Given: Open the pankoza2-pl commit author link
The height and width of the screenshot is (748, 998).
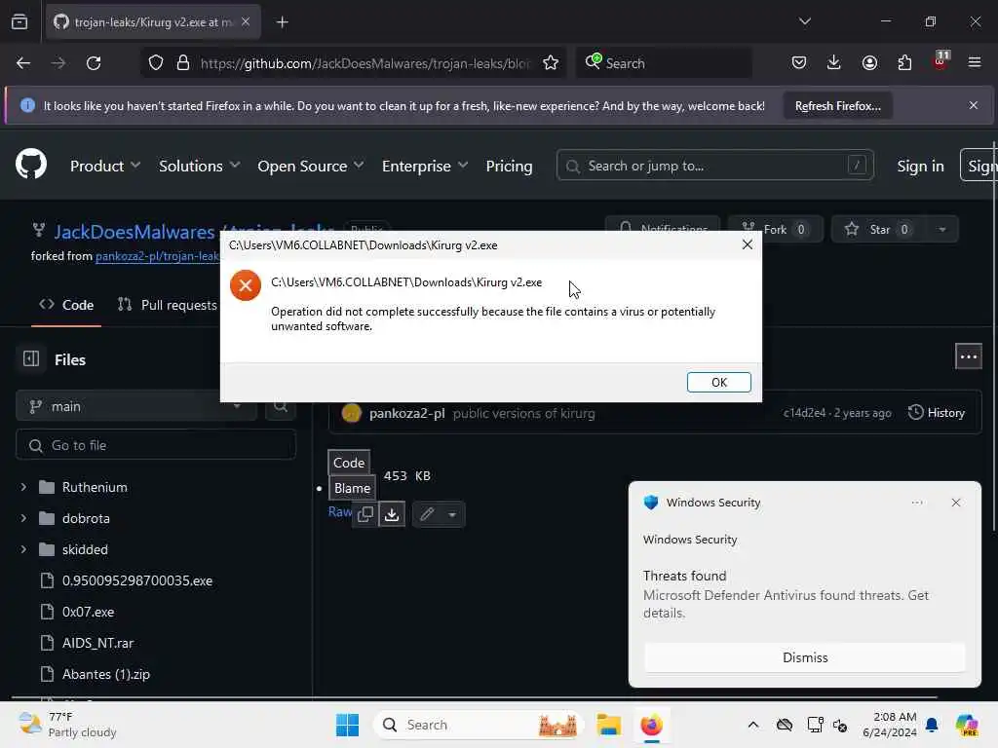Looking at the screenshot, I should 406,413.
